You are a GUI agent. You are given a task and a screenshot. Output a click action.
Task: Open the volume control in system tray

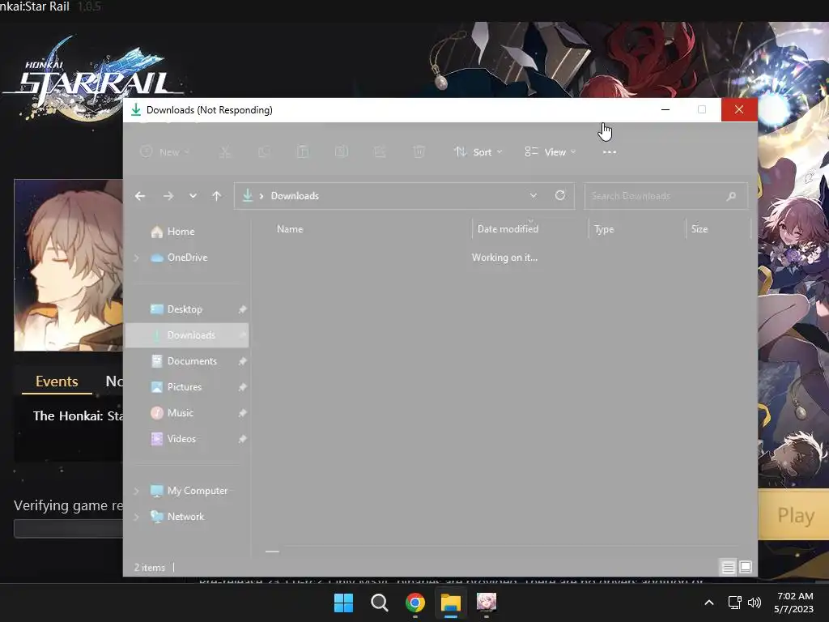coord(755,603)
